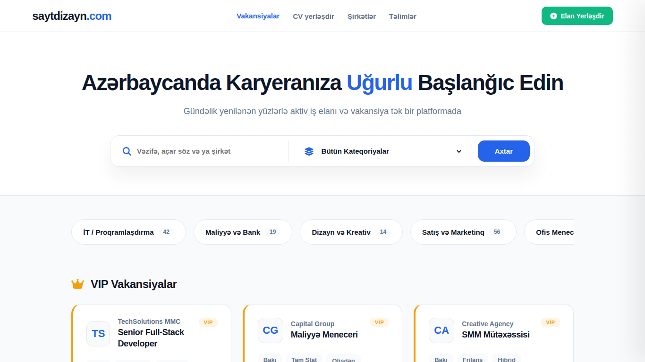Click the stacked layers category icon
The image size is (645, 362).
point(309,151)
